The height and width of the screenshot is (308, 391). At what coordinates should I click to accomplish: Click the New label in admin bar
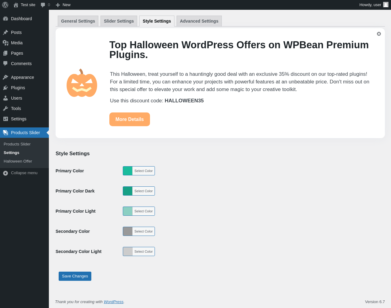tap(67, 5)
